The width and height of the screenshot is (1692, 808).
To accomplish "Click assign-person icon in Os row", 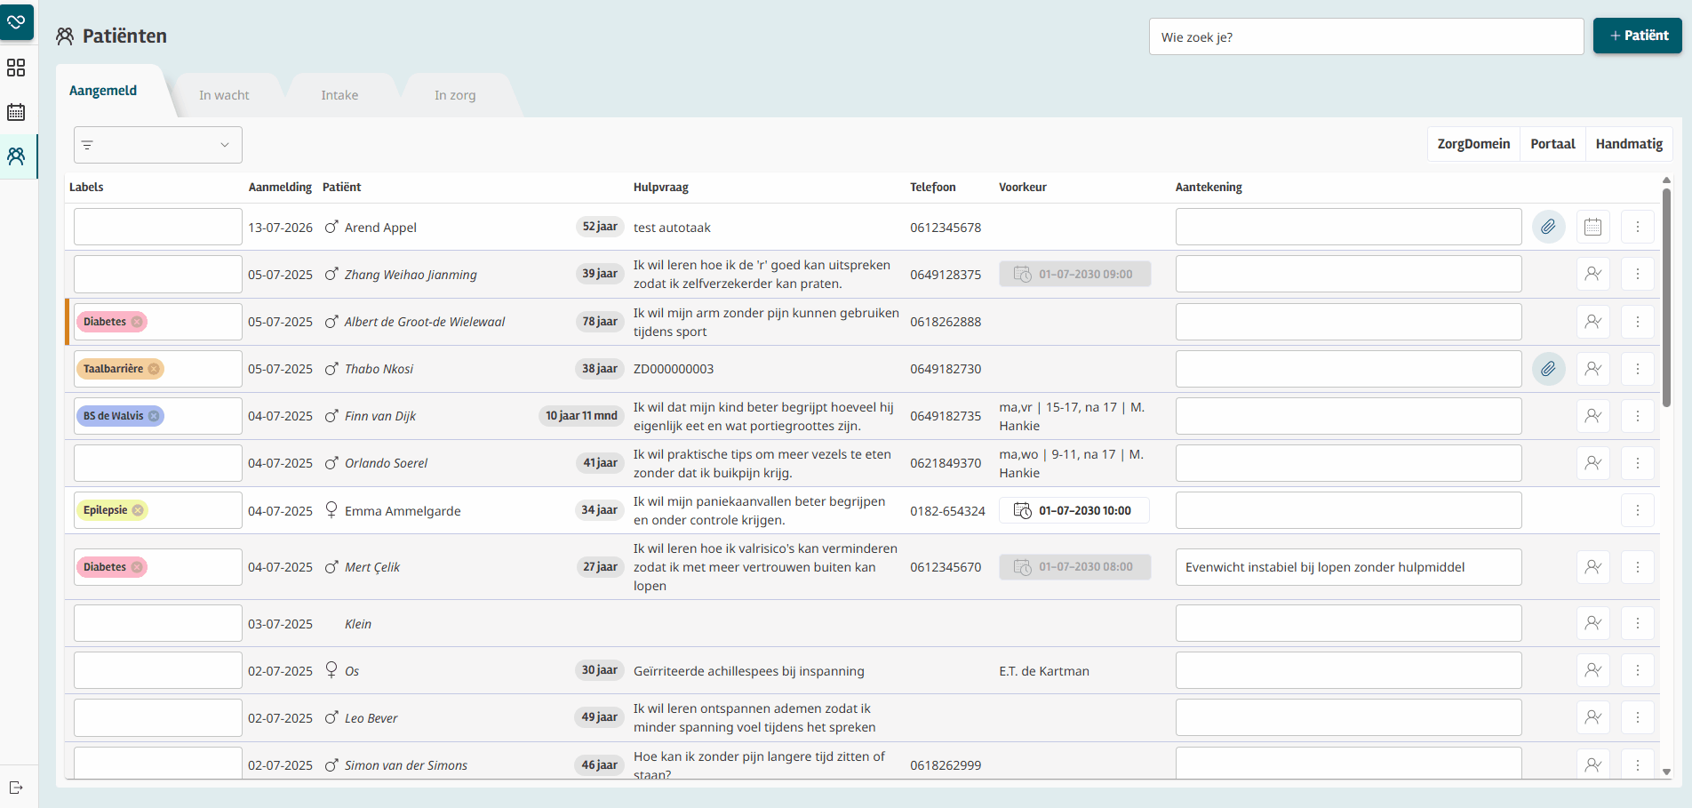I will pyautogui.click(x=1593, y=670).
